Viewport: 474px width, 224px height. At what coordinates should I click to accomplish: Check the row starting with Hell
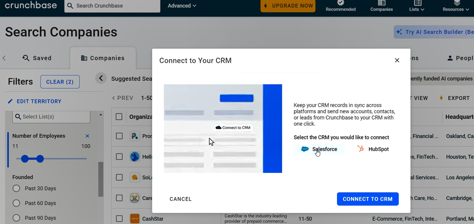pyautogui.click(x=119, y=157)
